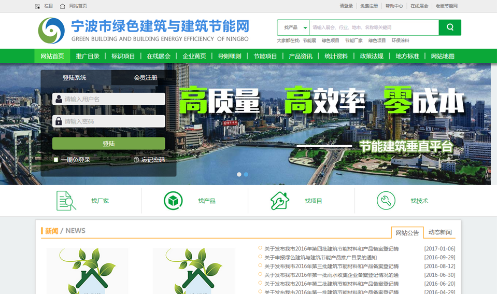Open 政策法规 in the navigation bar
The height and width of the screenshot is (294, 497).
(x=372, y=56)
